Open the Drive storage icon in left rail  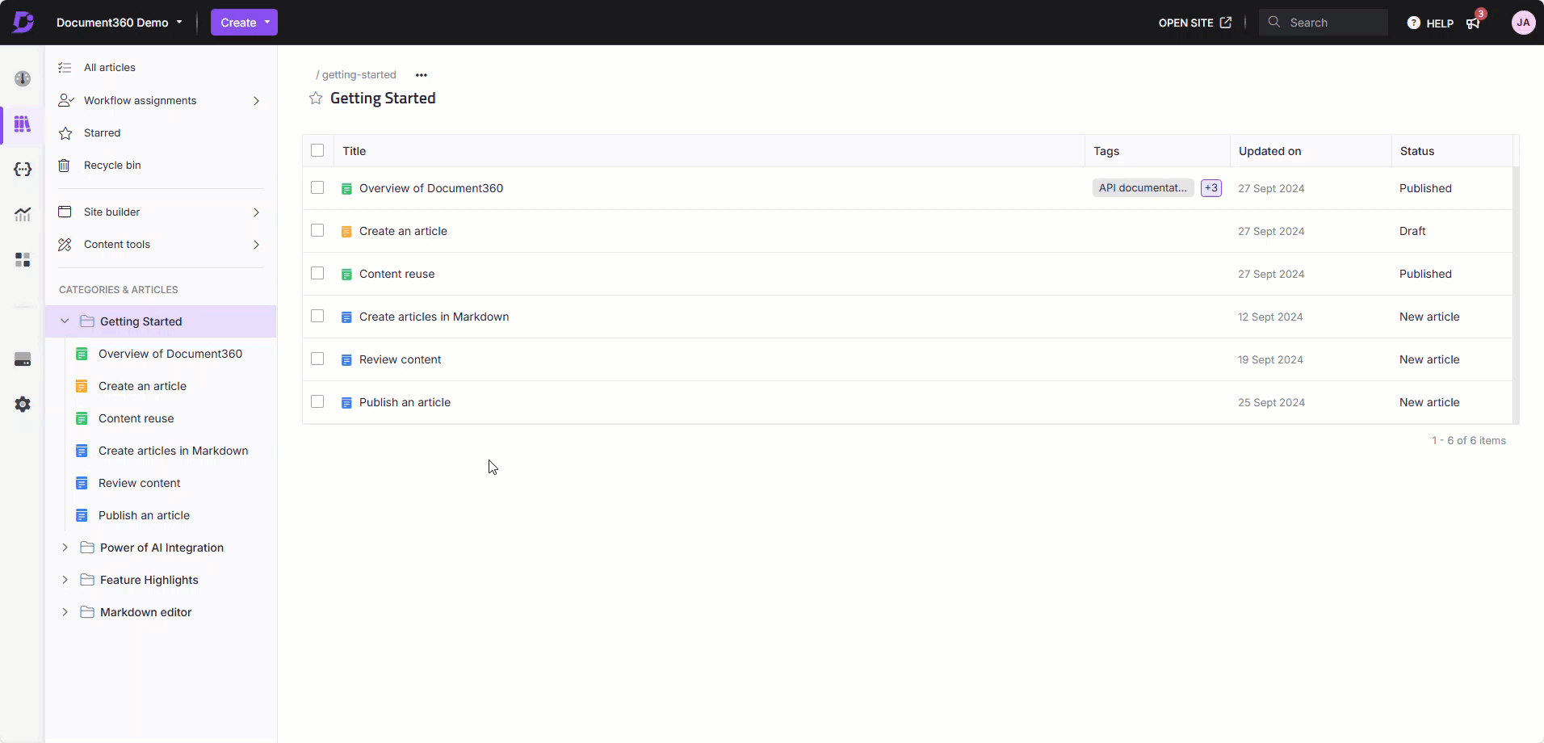click(23, 359)
